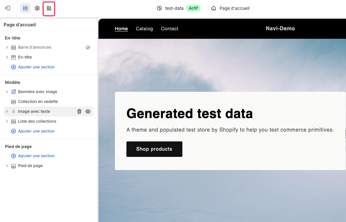Delete the Image avec texte section
346x222 pixels.
pyautogui.click(x=79, y=111)
